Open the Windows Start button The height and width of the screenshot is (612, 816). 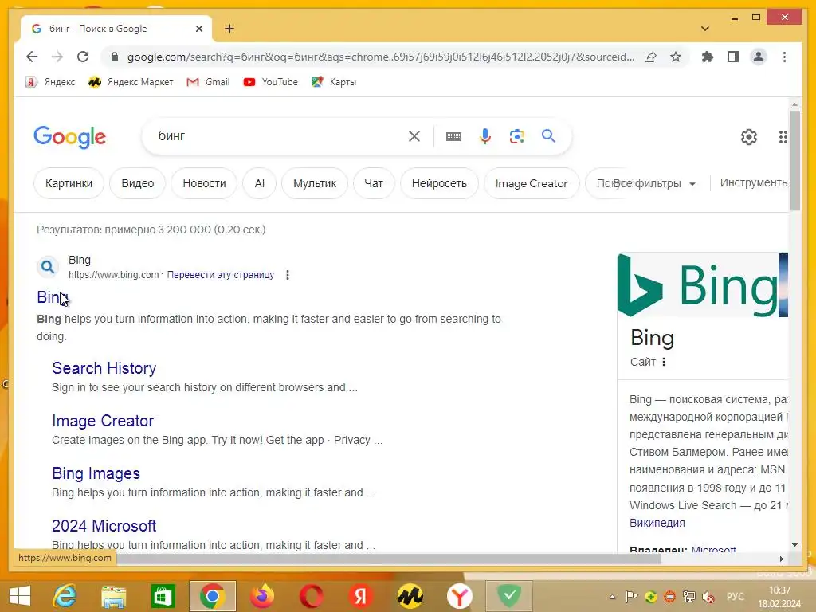(x=19, y=596)
